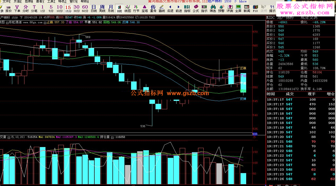Image resolution: width=336 pixels, height=186 pixels.
Task: Collapse the 彩虹通道 indicator box
Action: [7, 23]
